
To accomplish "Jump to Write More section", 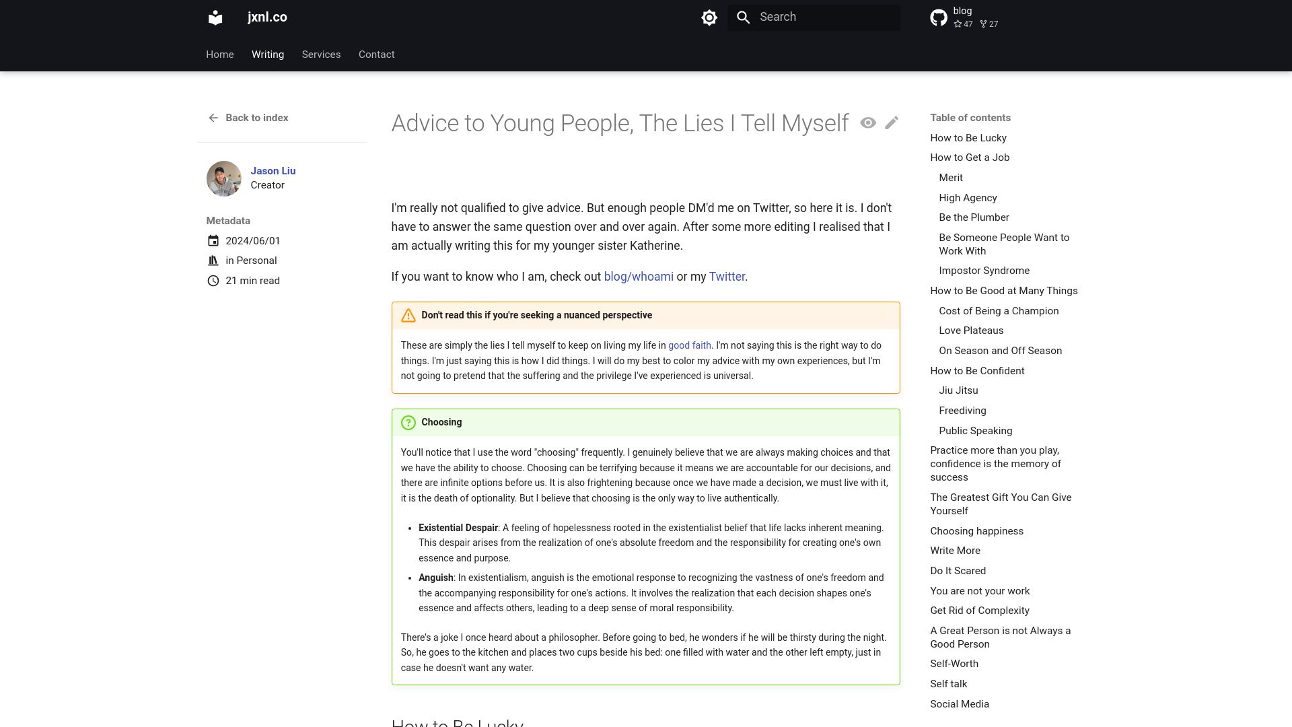I will pos(955,551).
